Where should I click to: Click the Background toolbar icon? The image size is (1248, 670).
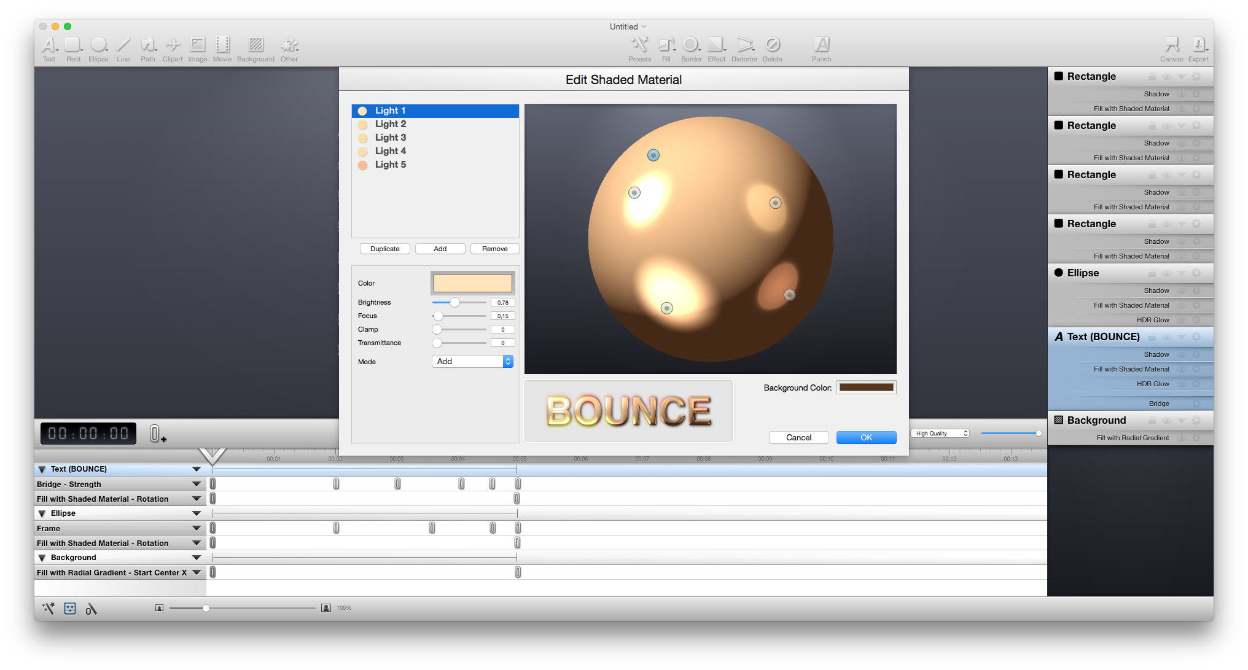[x=255, y=45]
